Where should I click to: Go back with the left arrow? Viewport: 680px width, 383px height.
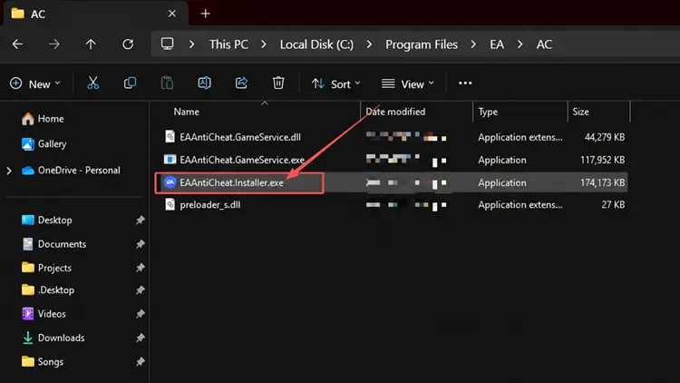[x=17, y=44]
